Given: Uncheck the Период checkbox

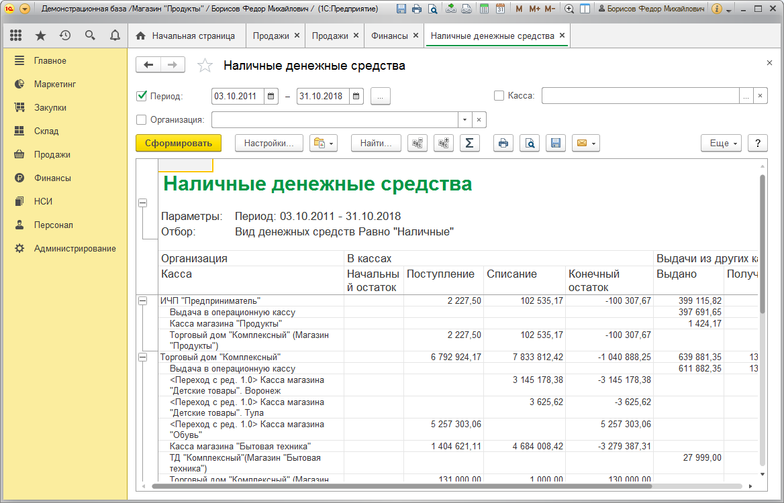Looking at the screenshot, I should [x=142, y=96].
